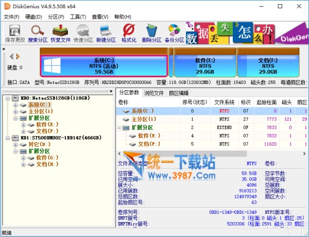Image resolution: width=309 pixels, height=237 pixels.
Task: Click the Backup Partition (备份分区) icon
Action: pos(175,33)
